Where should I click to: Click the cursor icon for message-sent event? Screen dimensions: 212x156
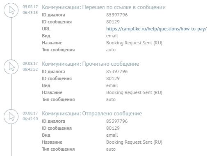click(x=11, y=117)
